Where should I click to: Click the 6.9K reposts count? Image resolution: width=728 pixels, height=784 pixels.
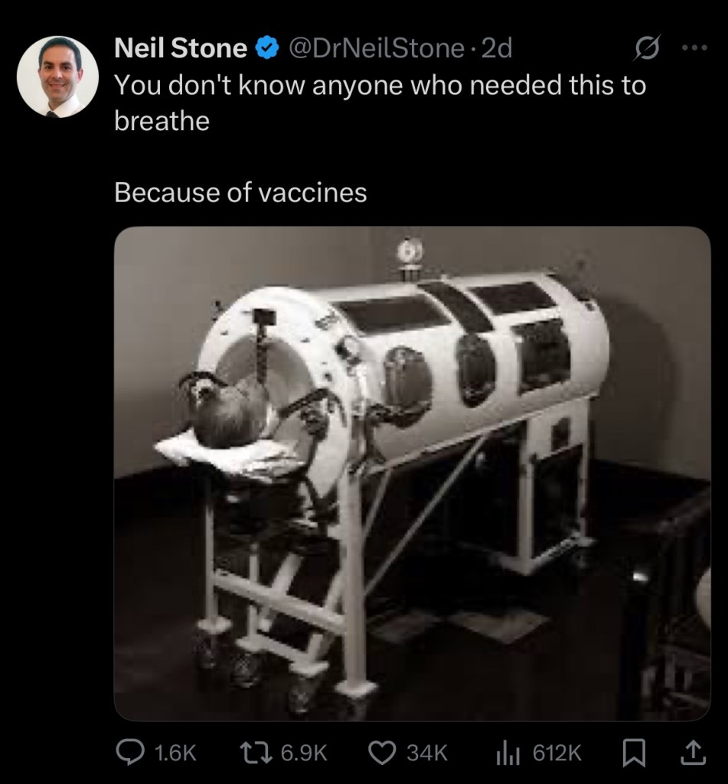click(304, 754)
